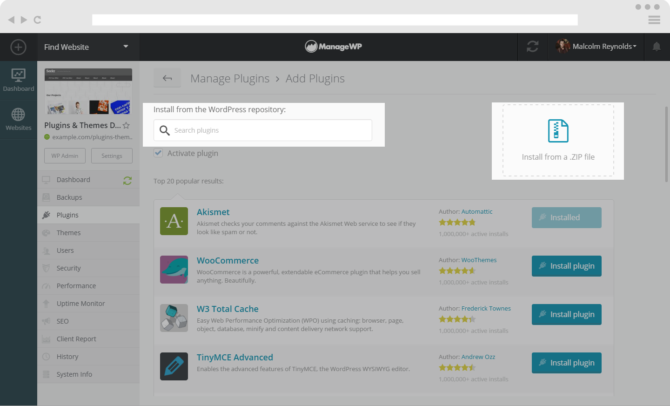Viewport: 670px width, 406px height.
Task: Open Dashboard in the site sidebar menu
Action: (x=88, y=180)
